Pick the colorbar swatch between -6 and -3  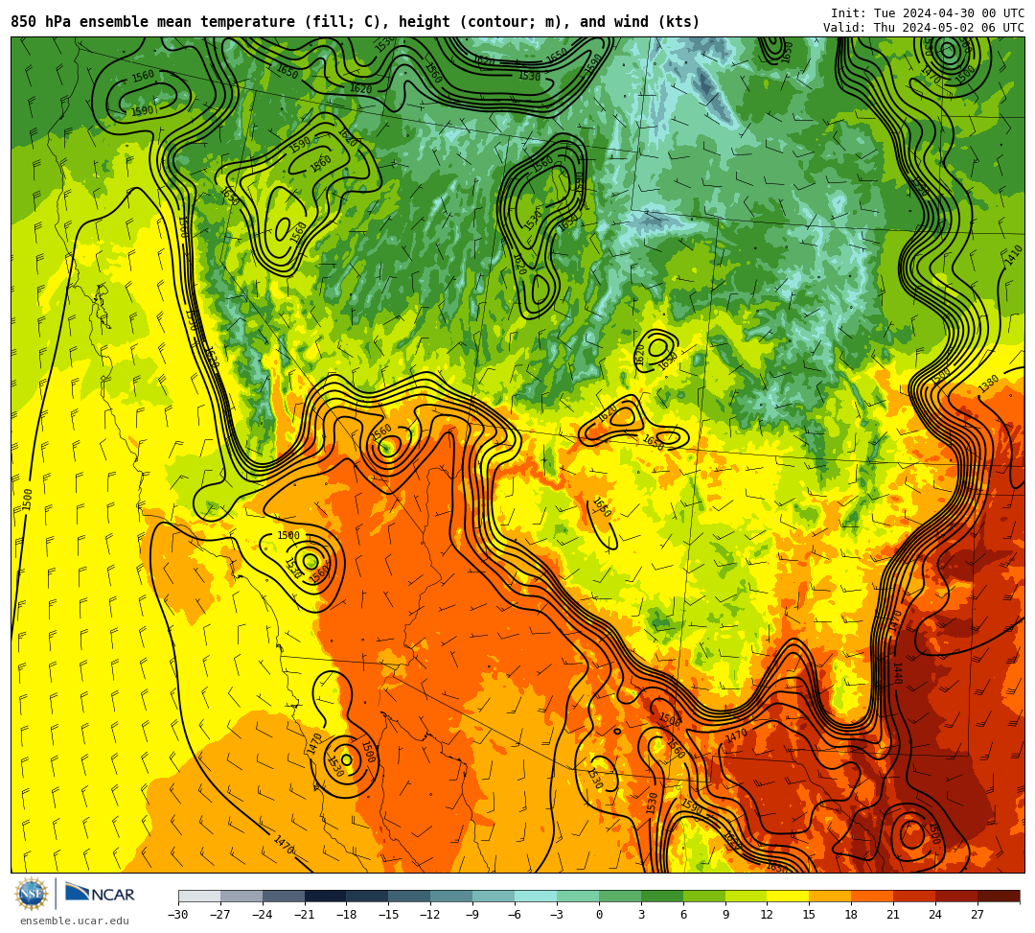click(x=536, y=896)
